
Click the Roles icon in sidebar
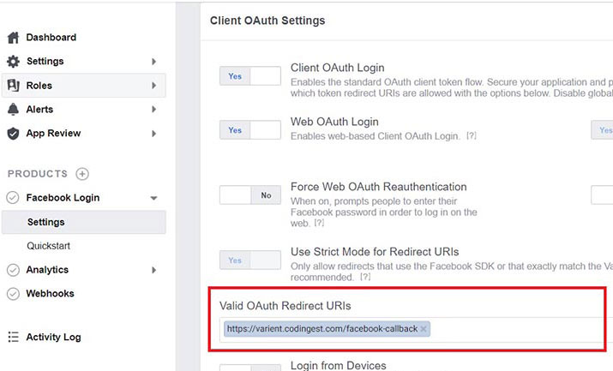pyautogui.click(x=13, y=86)
